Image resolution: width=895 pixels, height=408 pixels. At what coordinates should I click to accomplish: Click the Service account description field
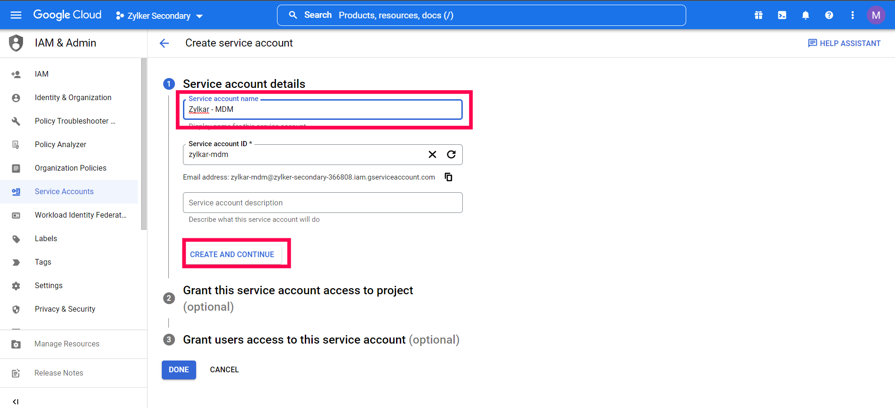click(323, 203)
